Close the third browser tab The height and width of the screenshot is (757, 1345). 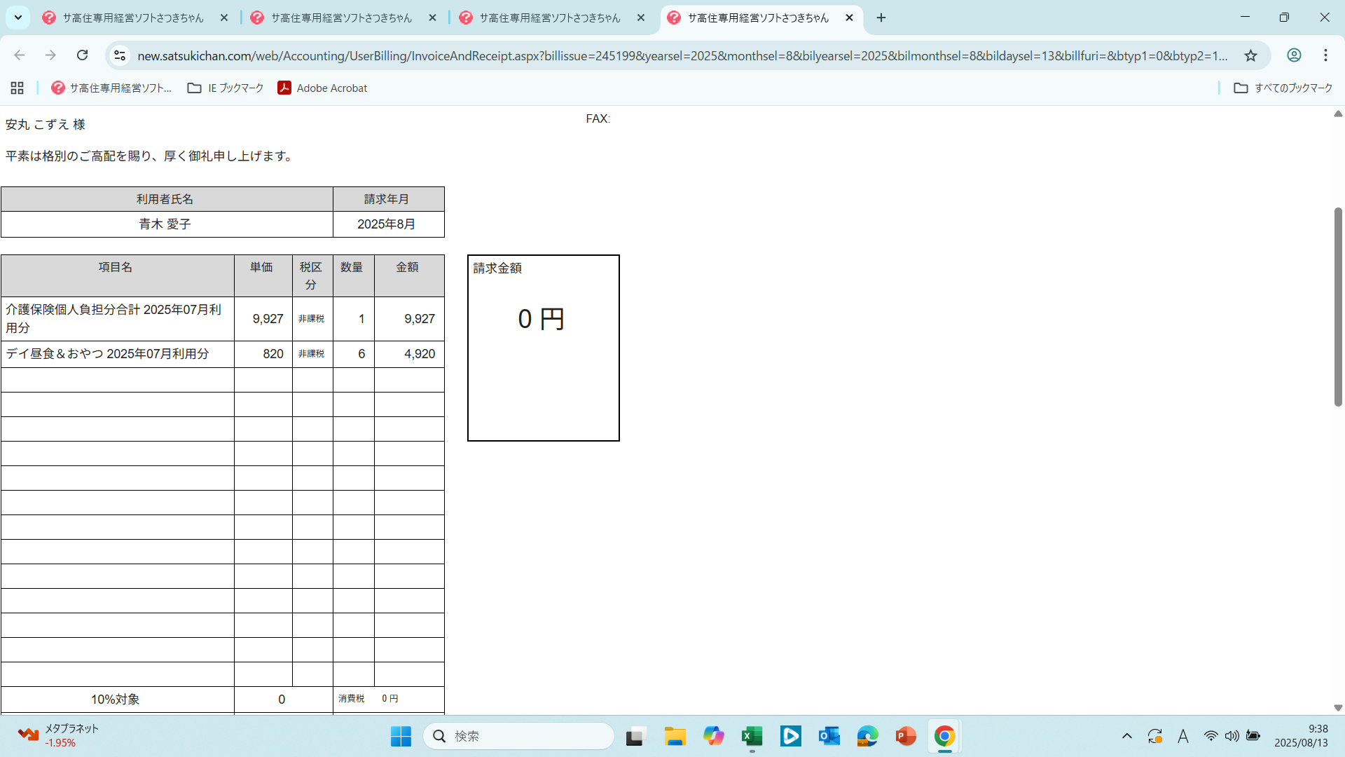pos(641,18)
